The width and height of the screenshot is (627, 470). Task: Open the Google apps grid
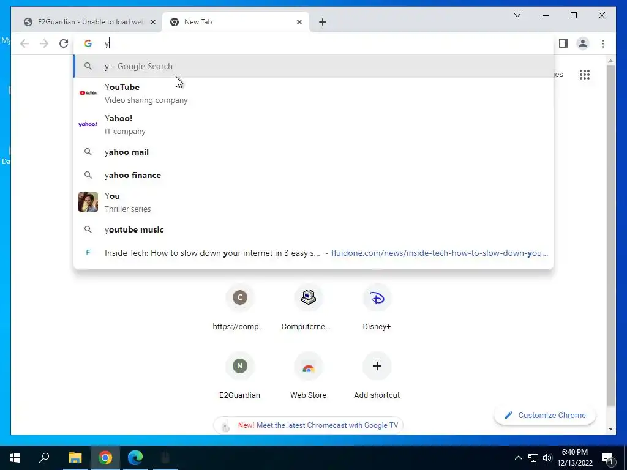click(x=585, y=75)
